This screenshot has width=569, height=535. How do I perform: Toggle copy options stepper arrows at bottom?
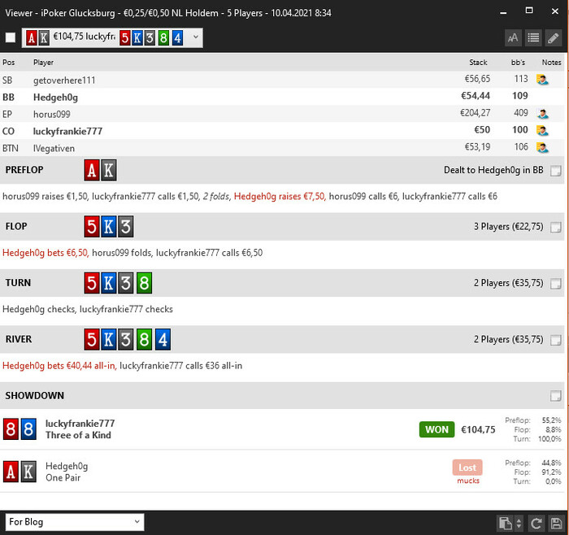coord(519,524)
